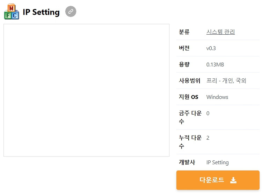Click the 개발사 label
Image resolution: width=262 pixels, height=194 pixels.
tap(187, 162)
